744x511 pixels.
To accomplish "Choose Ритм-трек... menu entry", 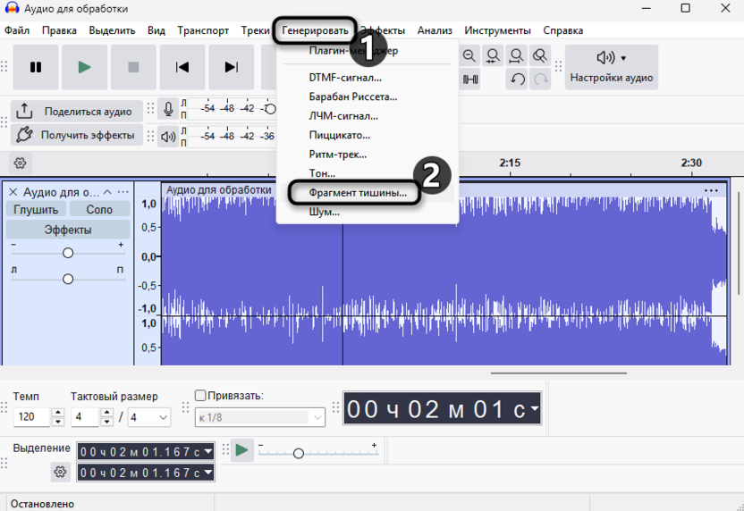I will [x=368, y=154].
